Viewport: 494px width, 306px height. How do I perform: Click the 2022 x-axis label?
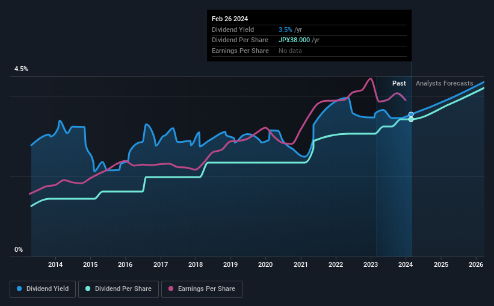(336, 264)
